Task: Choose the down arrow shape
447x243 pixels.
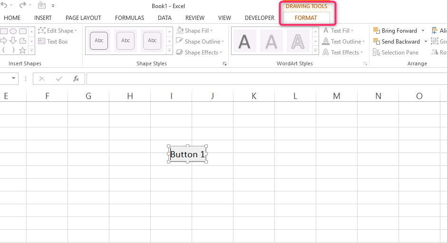Action: [13, 41]
